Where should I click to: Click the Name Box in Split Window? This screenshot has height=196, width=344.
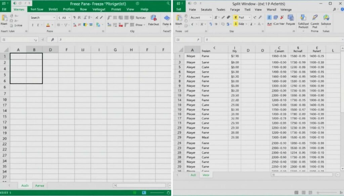point(188,40)
